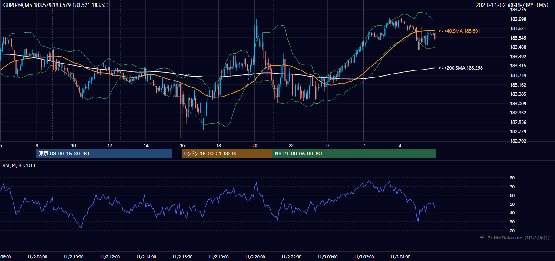Click the bottom time label 11/2 16:00

(x=182, y=257)
